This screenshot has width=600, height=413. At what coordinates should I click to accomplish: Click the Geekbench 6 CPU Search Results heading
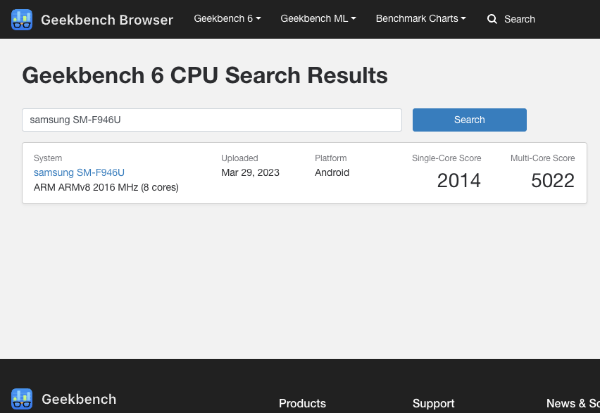tap(205, 75)
